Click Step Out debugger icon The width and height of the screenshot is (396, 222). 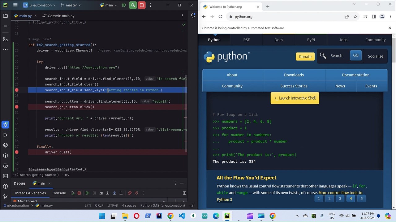pyautogui.click(x=121, y=193)
